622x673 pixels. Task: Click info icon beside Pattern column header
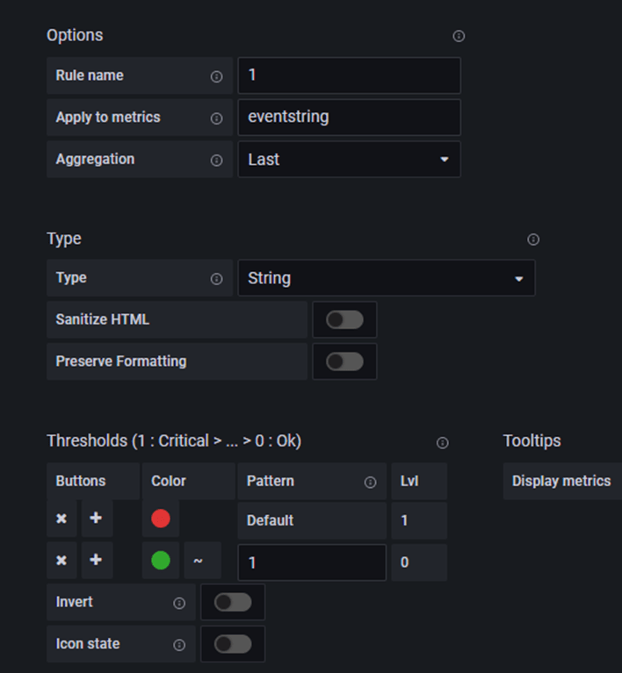coord(370,482)
